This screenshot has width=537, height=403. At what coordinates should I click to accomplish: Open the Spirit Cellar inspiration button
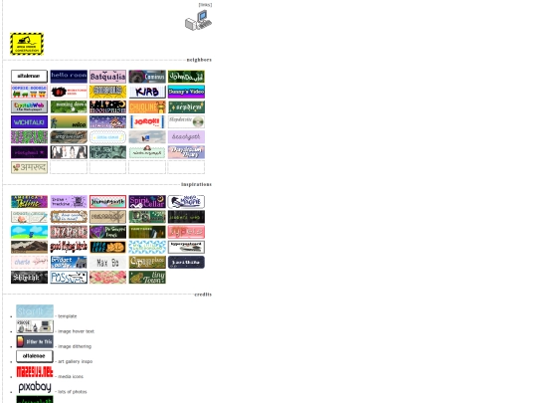coord(147,201)
